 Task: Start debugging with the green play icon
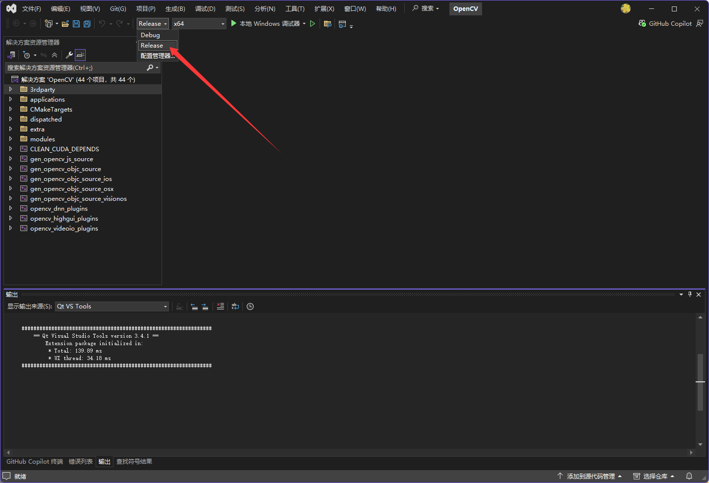(x=234, y=23)
